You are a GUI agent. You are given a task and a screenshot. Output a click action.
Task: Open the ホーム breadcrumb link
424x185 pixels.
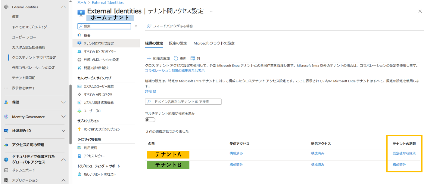[82, 2]
